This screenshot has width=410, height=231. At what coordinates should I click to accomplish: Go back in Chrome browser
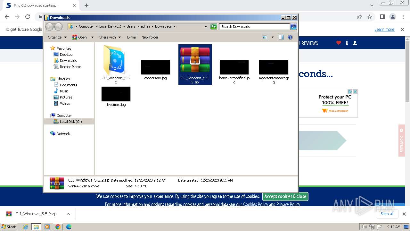7,17
